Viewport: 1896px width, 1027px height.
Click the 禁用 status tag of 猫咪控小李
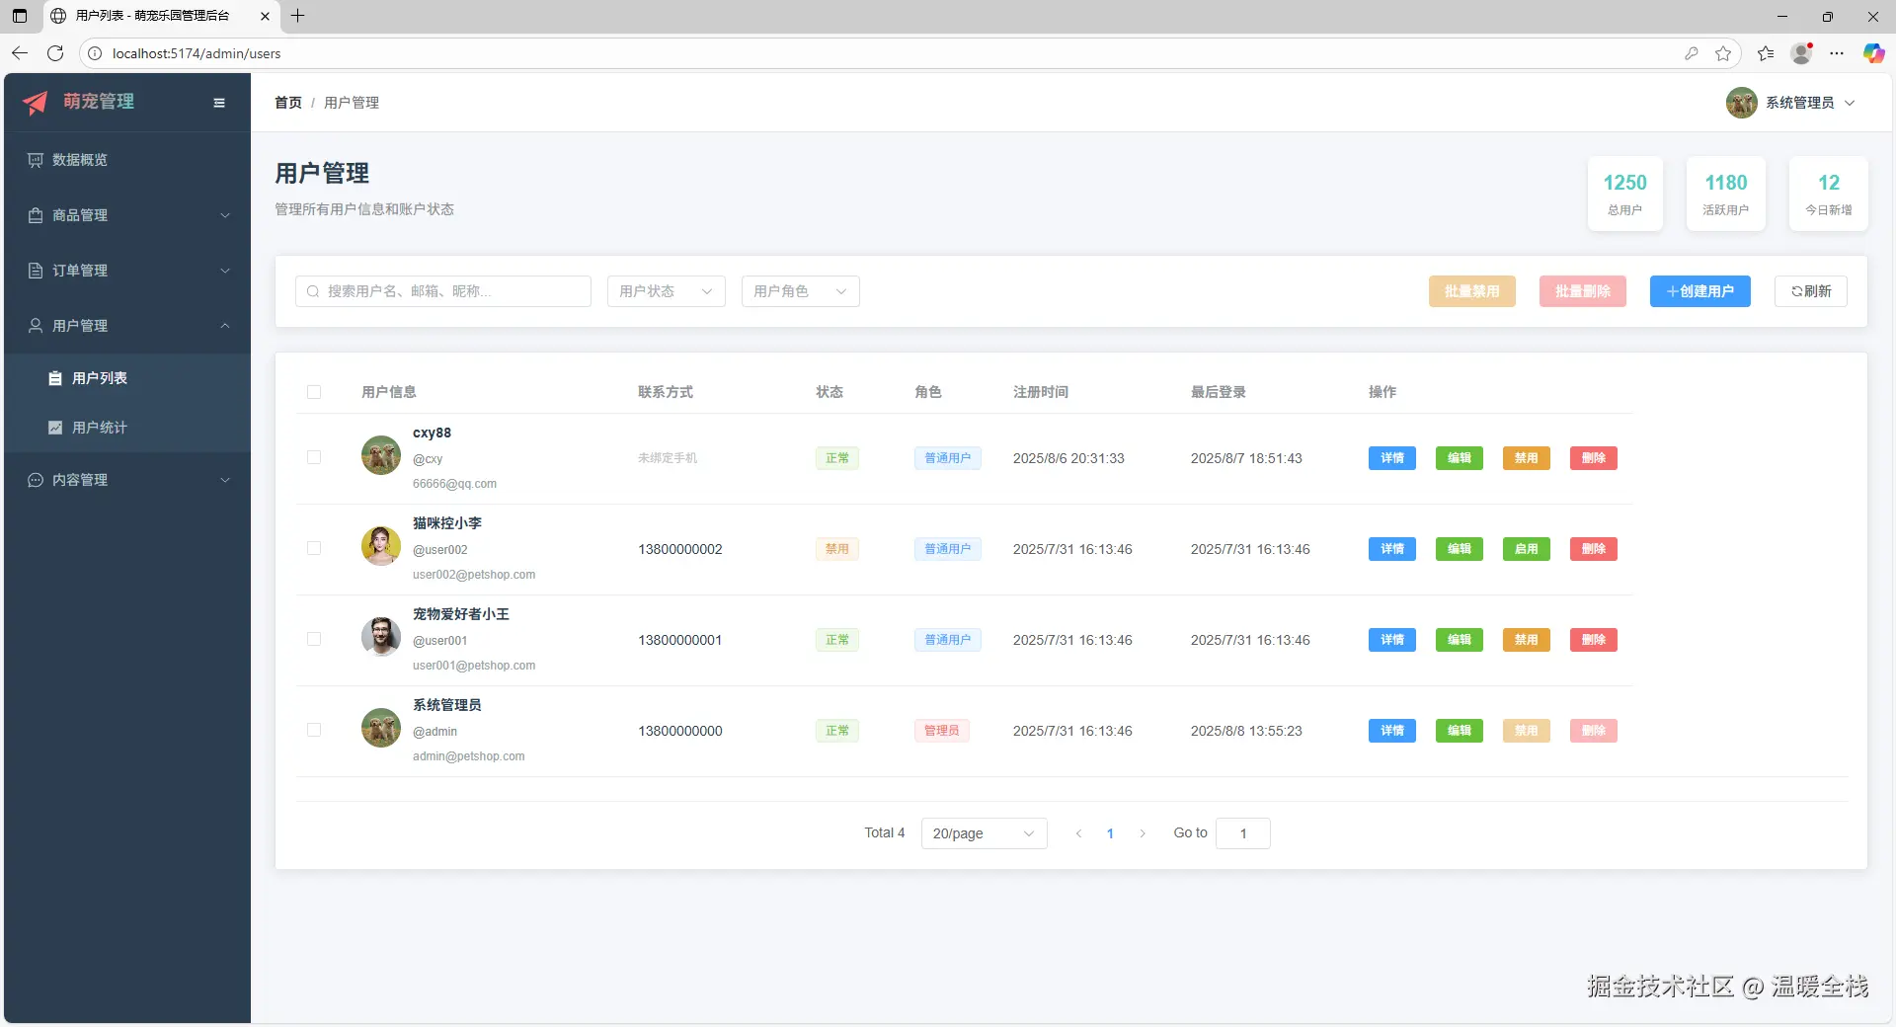pos(837,549)
